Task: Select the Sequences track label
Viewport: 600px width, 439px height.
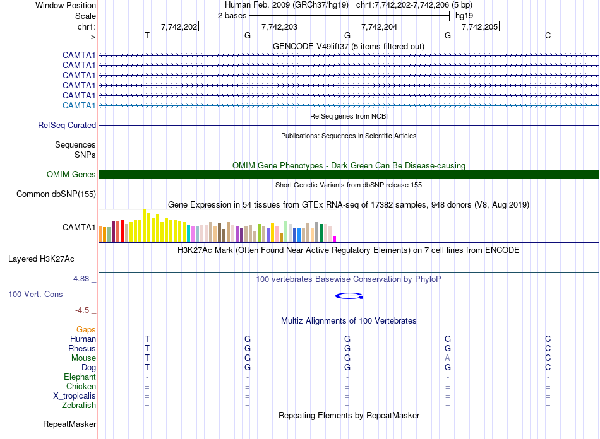Action: (75, 145)
